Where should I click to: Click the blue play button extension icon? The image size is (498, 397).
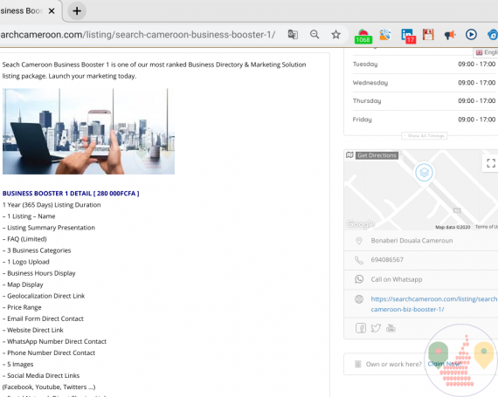click(471, 34)
